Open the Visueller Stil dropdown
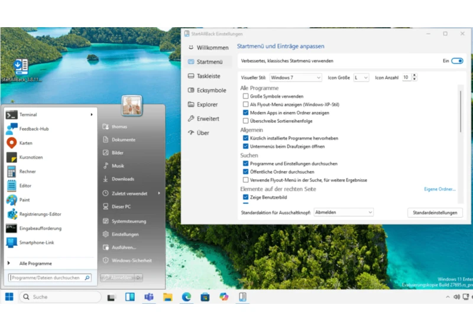Viewport: 473px width, 331px height. (295, 77)
